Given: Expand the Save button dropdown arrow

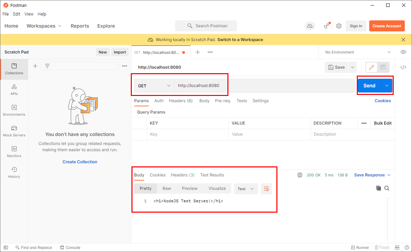Looking at the screenshot, I should pyautogui.click(x=353, y=67).
